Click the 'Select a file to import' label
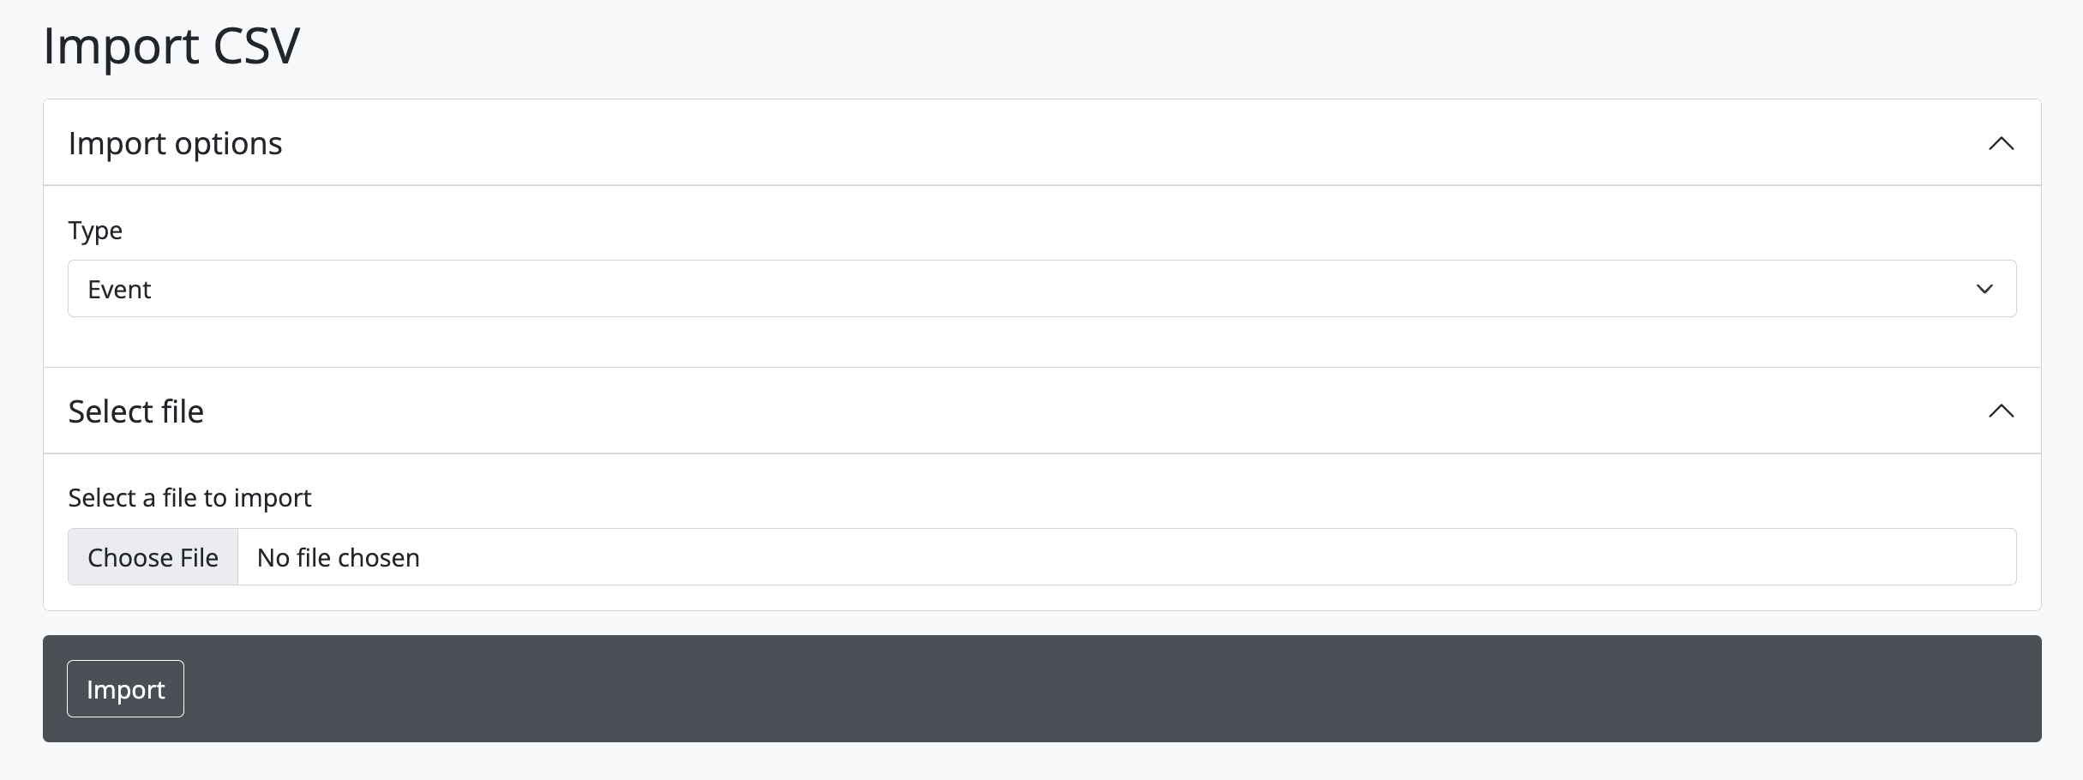The width and height of the screenshot is (2083, 780). (x=189, y=498)
